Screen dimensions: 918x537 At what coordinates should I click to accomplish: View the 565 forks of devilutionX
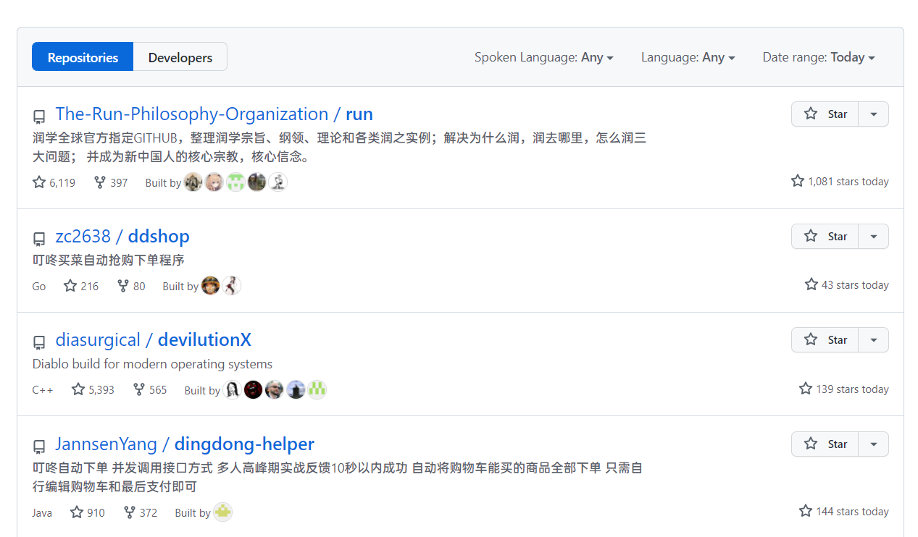point(150,389)
